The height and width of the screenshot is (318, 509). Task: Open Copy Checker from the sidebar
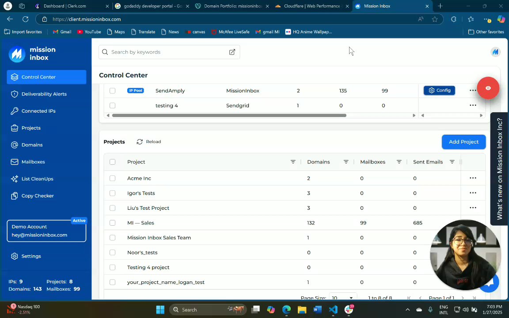tap(46, 196)
